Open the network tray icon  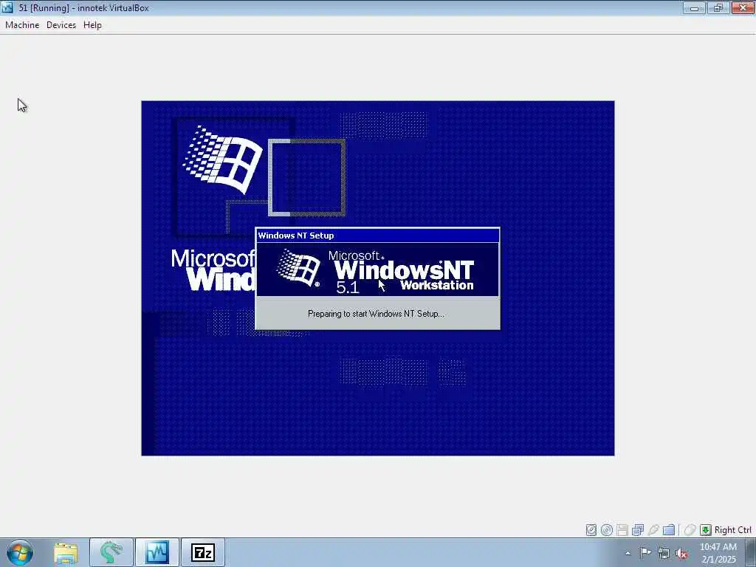664,553
